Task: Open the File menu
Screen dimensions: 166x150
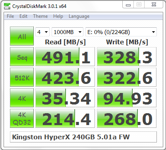Action: pyautogui.click(x=10, y=16)
